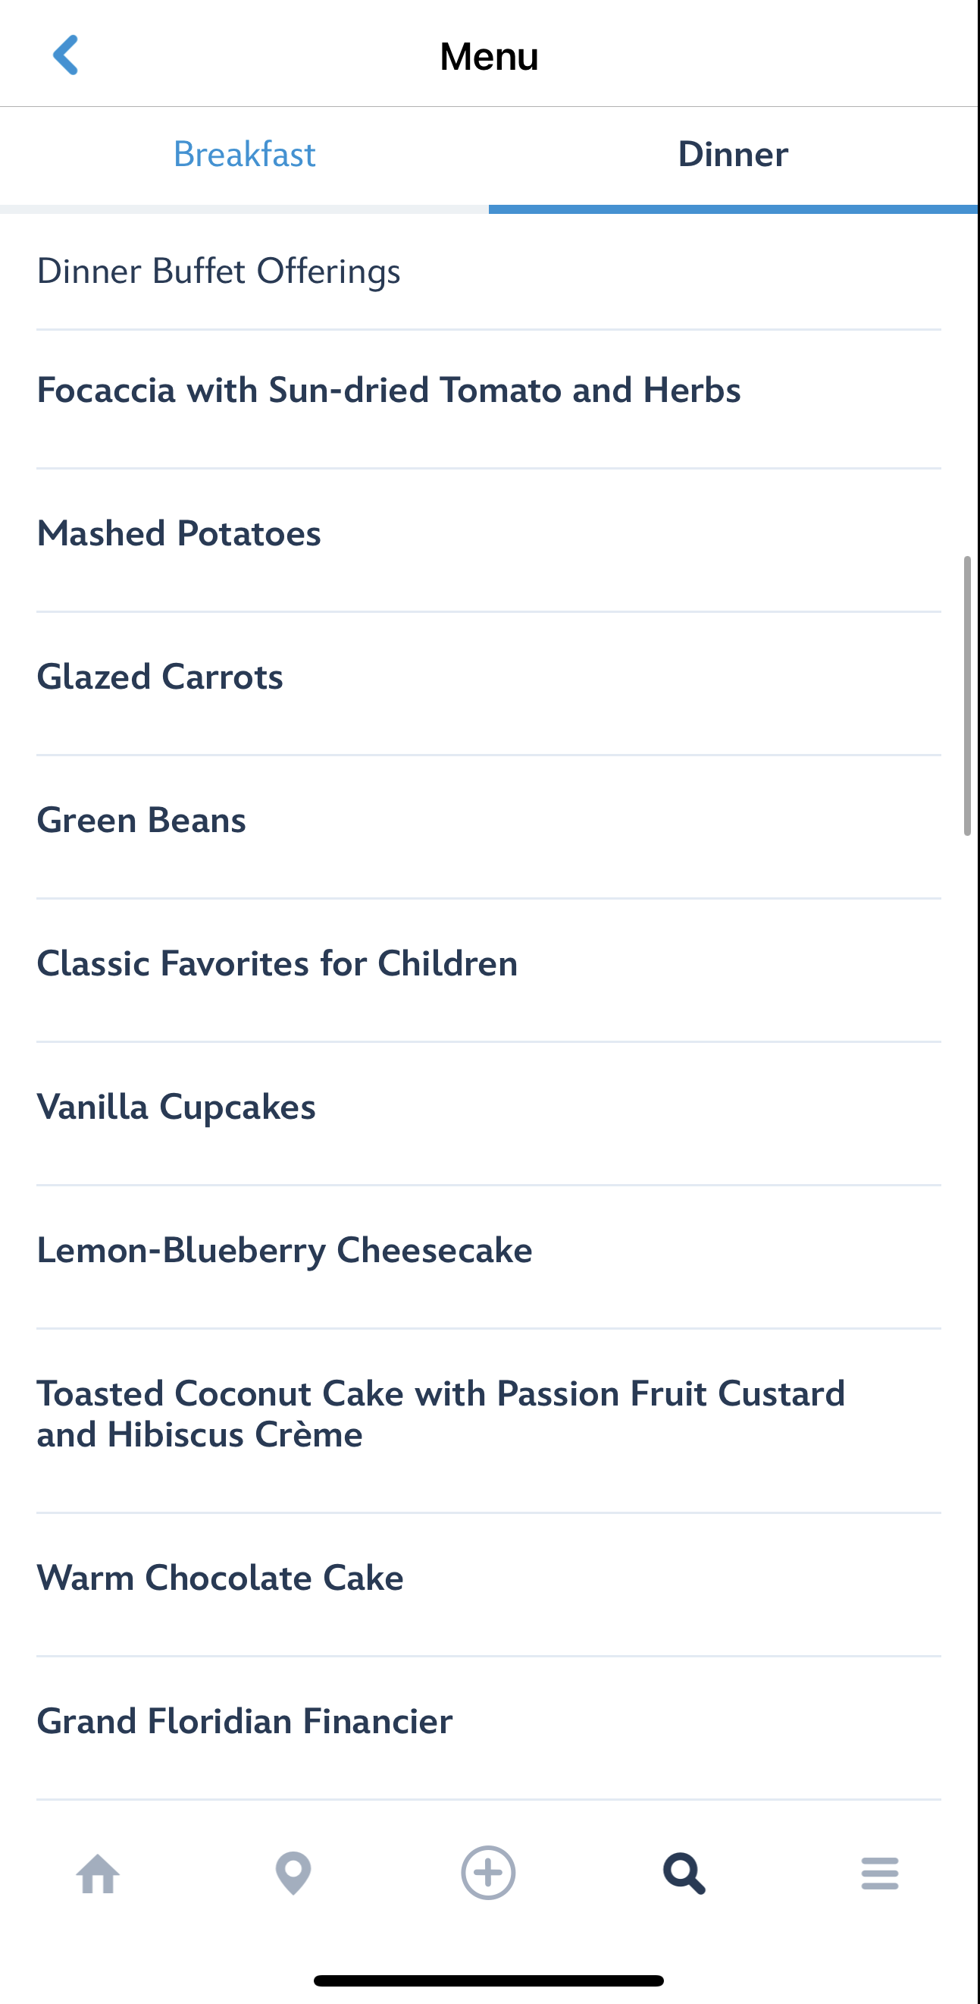This screenshot has width=980, height=2004.
Task: Switch to the Breakfast tab
Action: pyautogui.click(x=244, y=155)
